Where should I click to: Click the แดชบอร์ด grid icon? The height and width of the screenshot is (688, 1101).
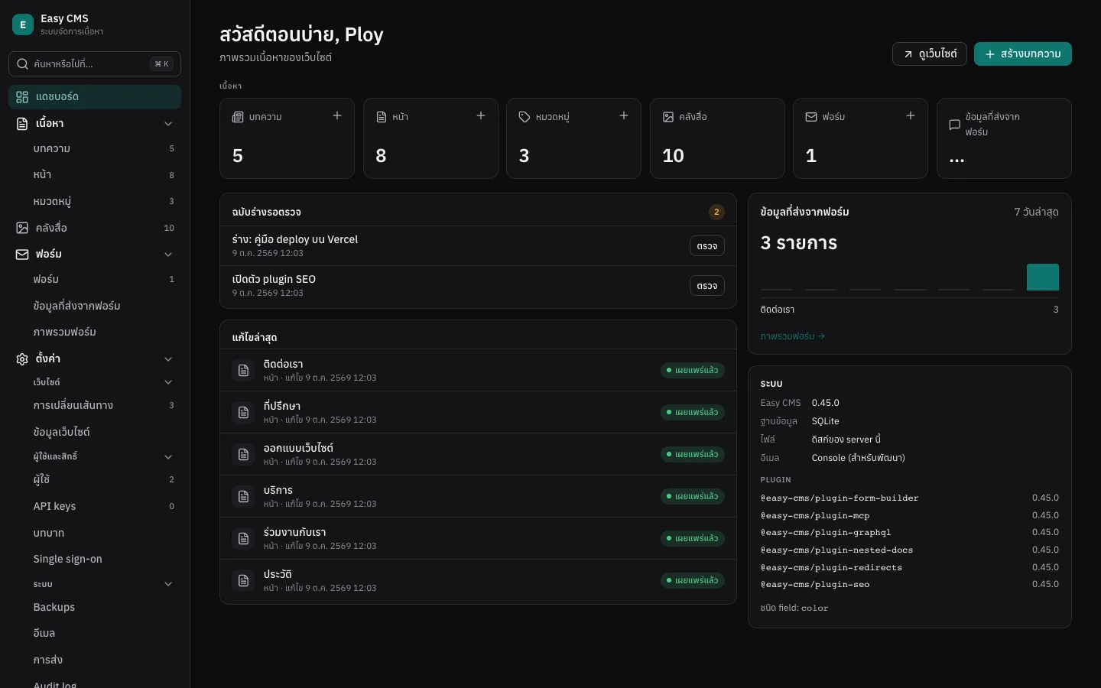click(x=22, y=97)
